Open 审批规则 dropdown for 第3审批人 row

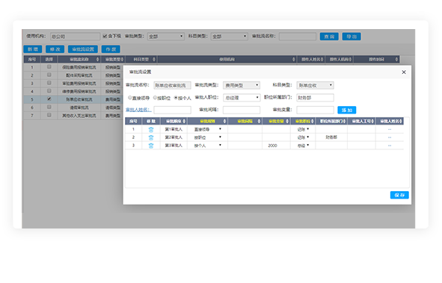(207, 146)
